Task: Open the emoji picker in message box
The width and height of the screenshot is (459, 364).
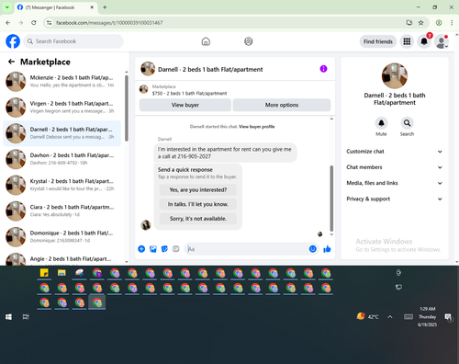Action: 312,249
